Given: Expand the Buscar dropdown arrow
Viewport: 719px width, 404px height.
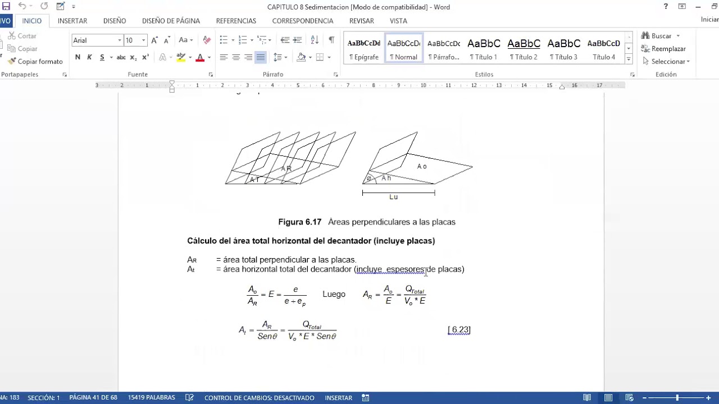Looking at the screenshot, I should click(x=678, y=36).
